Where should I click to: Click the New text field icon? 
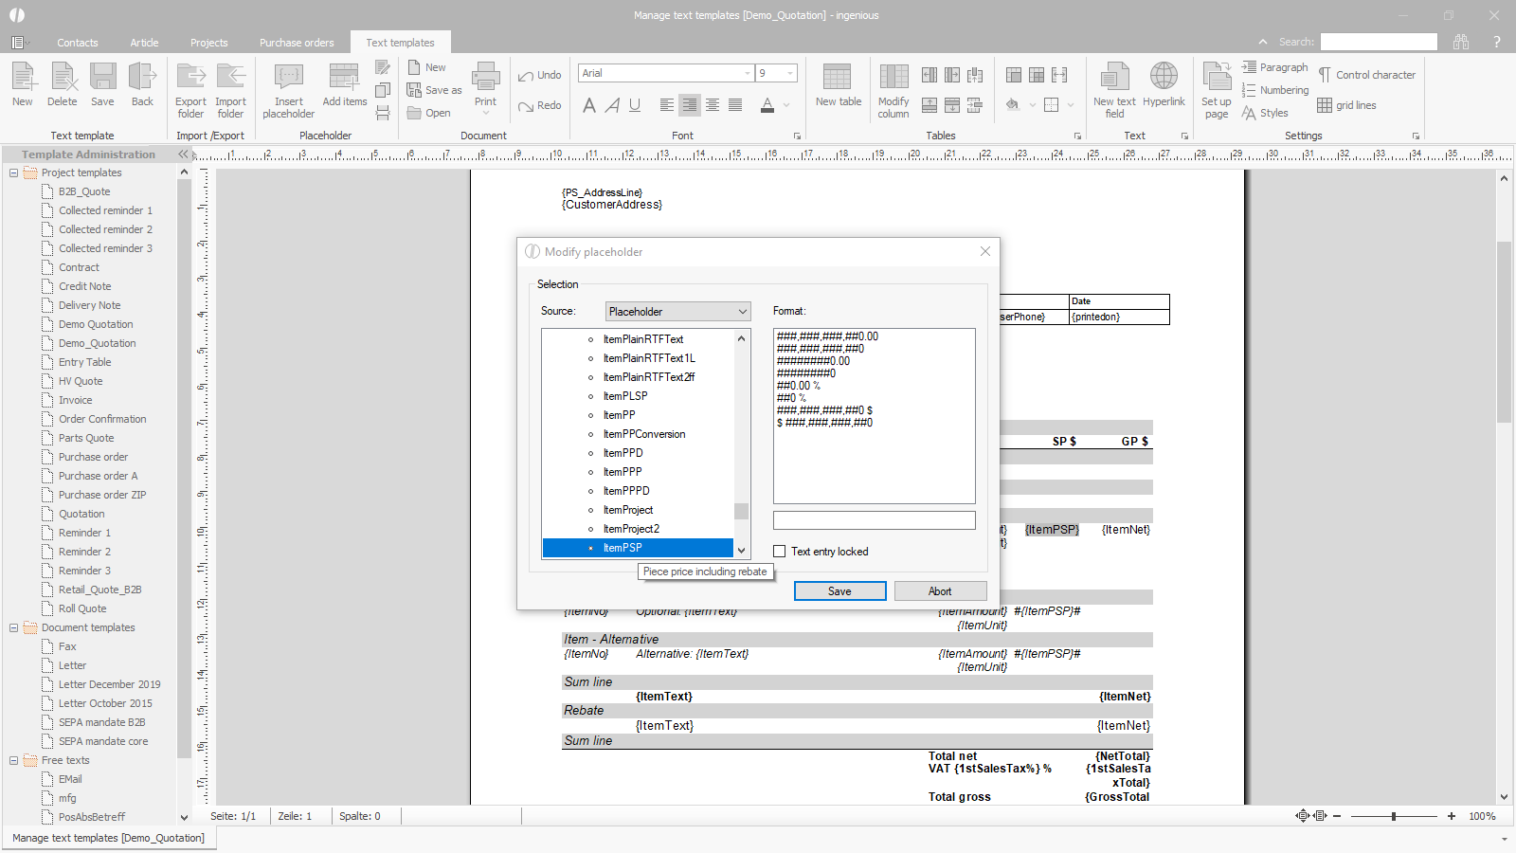point(1114,78)
